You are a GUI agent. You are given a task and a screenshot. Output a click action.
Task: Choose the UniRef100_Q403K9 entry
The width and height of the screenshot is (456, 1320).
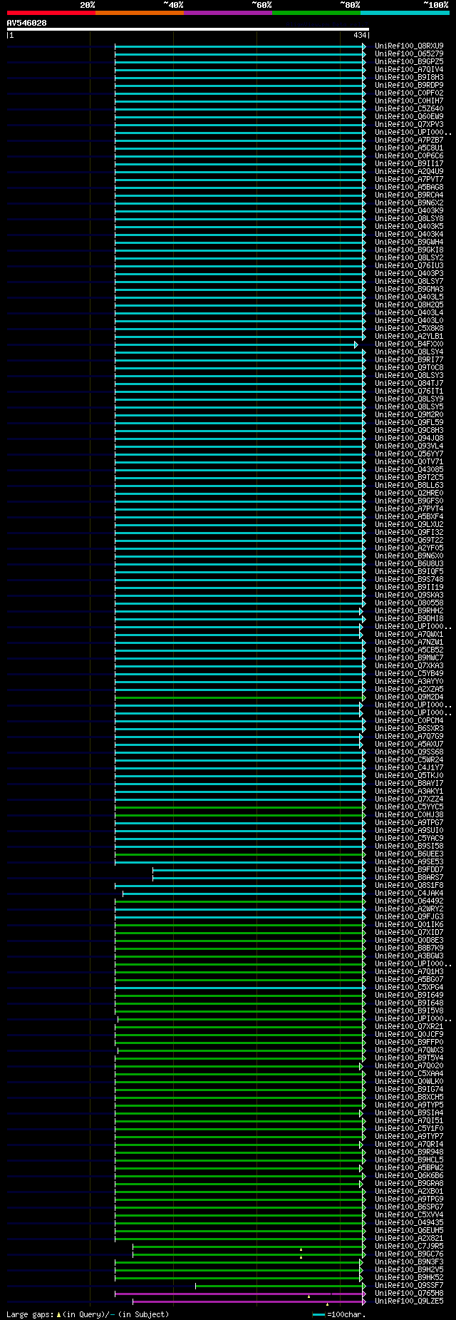point(409,210)
